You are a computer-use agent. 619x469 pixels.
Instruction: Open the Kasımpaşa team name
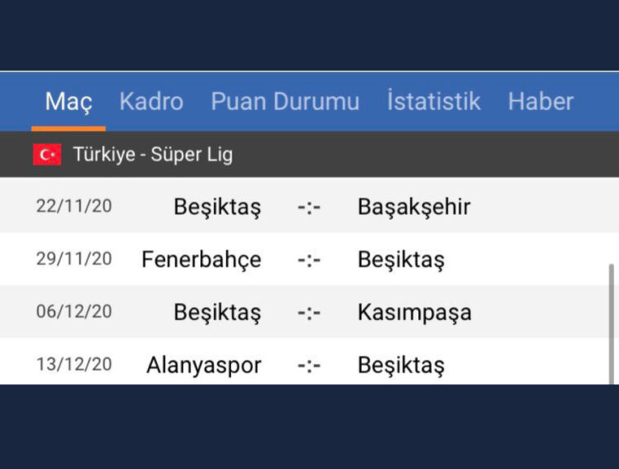click(415, 312)
